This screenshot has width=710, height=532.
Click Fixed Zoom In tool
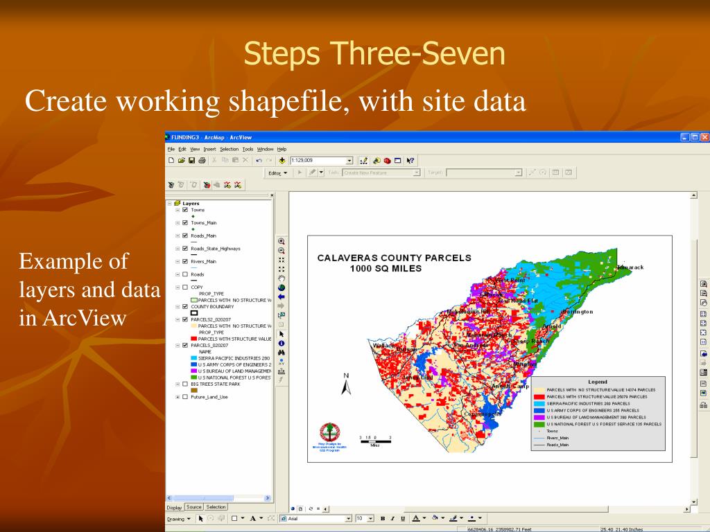click(282, 260)
